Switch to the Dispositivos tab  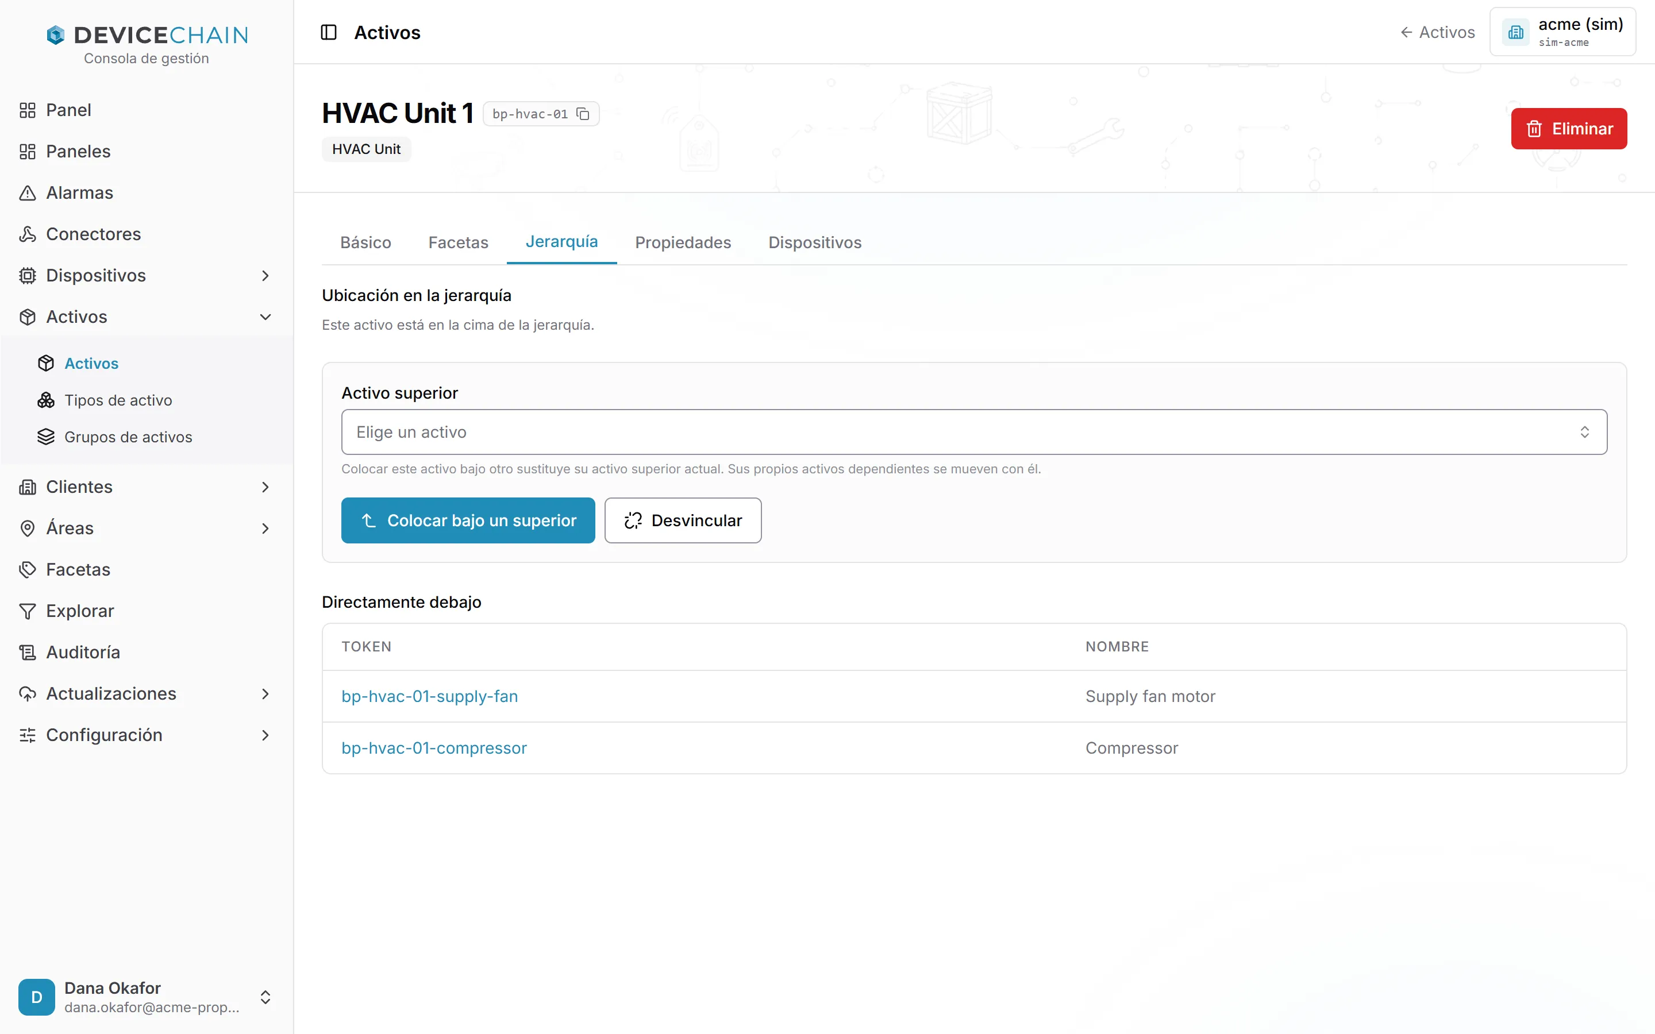pyautogui.click(x=814, y=242)
